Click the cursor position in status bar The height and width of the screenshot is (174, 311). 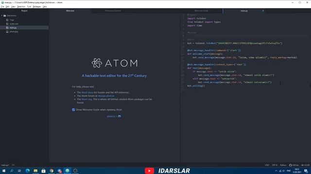[13, 165]
